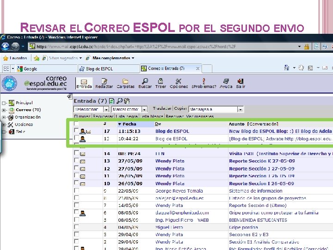
Task: Click the browser refresh arrows icon
Action: tap(325, 47)
